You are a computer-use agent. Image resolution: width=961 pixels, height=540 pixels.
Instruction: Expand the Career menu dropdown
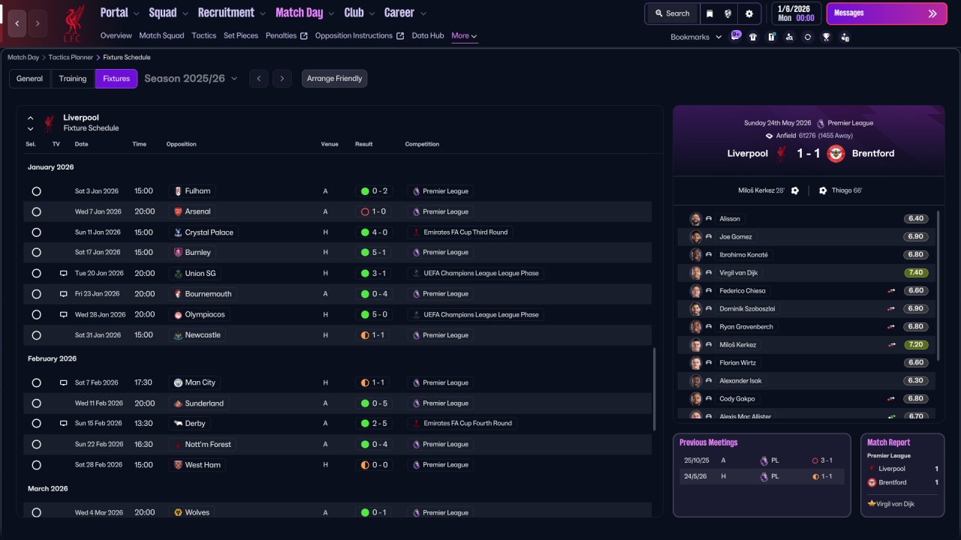pos(423,13)
